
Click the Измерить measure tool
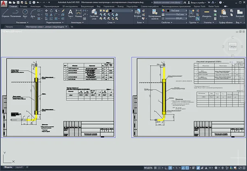(207, 13)
